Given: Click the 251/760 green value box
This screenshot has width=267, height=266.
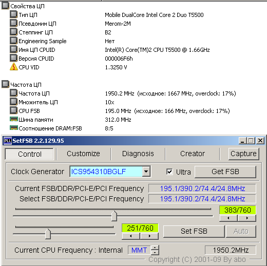Looking at the screenshot, I should [x=140, y=228].
